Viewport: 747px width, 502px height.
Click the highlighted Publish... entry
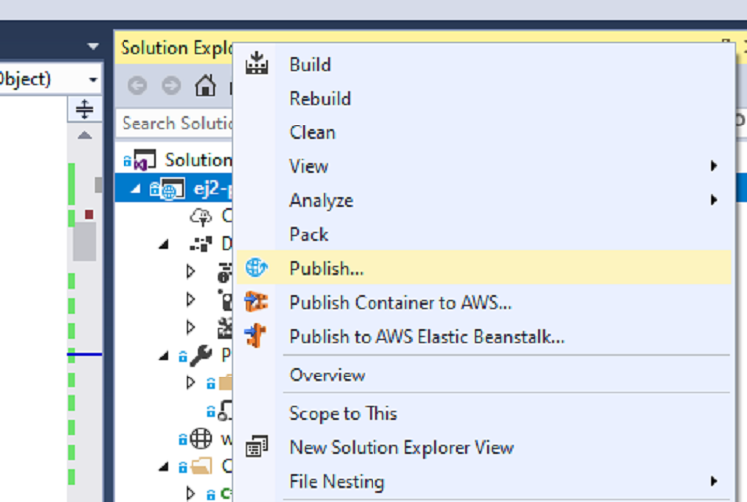click(483, 268)
